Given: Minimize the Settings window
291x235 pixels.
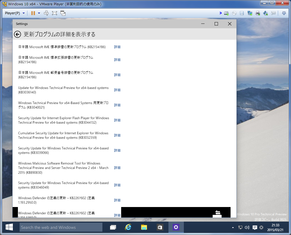Looking at the screenshot, I should 203,24.
